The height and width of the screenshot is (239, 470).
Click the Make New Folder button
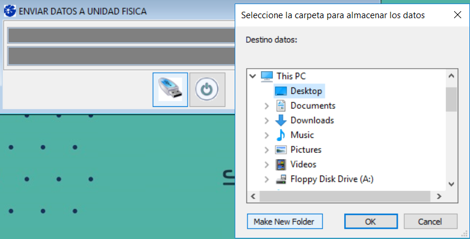284,221
